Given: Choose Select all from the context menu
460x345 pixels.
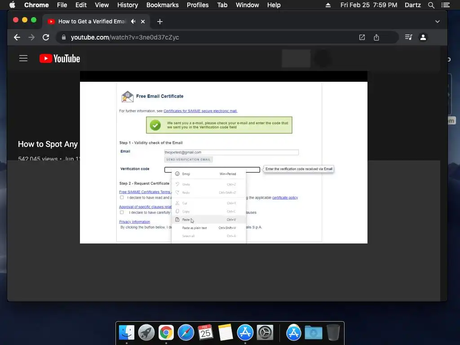Looking at the screenshot, I should (x=208, y=236).
